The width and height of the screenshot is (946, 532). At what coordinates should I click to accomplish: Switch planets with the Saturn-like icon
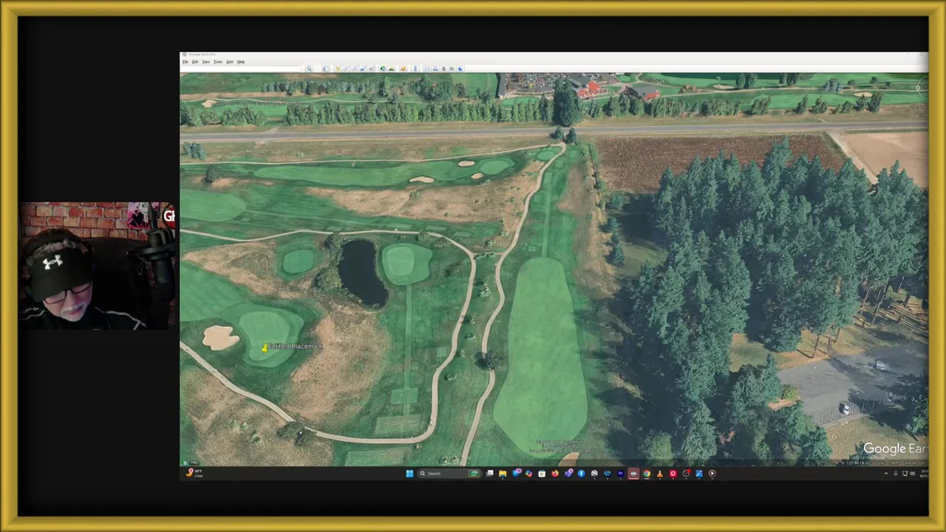point(403,68)
